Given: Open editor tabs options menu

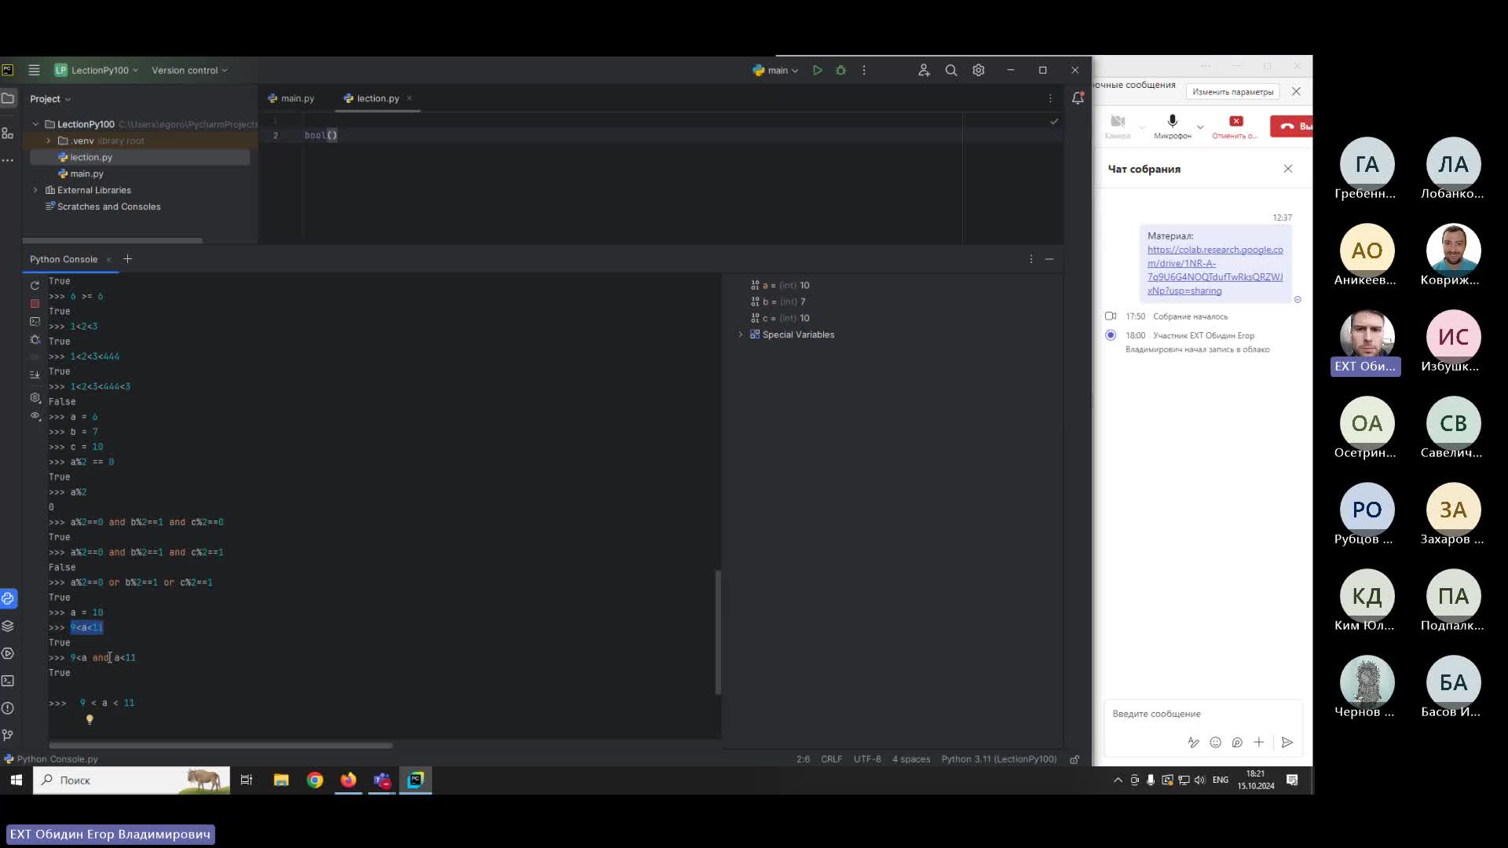Looking at the screenshot, I should pyautogui.click(x=1050, y=98).
